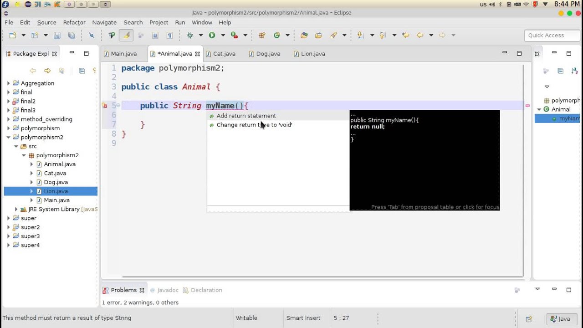
Task: Open the Search dropdown arrow
Action: (344, 35)
